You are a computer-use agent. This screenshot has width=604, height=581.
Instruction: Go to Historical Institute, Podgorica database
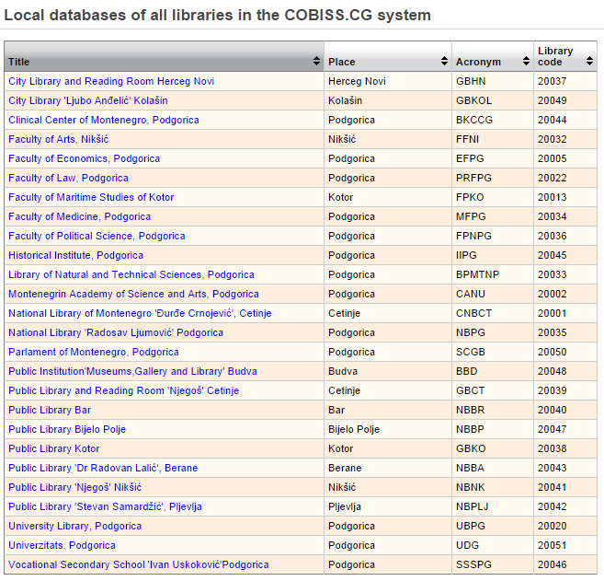75,255
